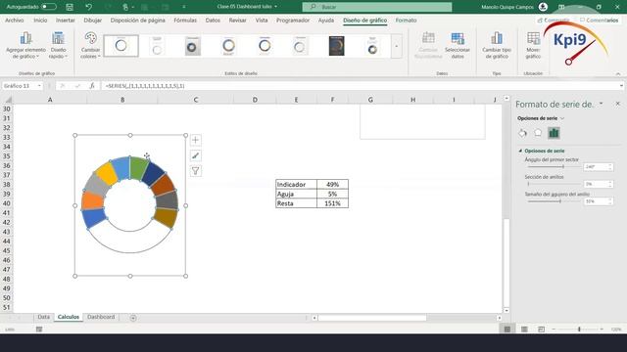
Task: Select the cell showing 49%
Action: click(x=333, y=185)
